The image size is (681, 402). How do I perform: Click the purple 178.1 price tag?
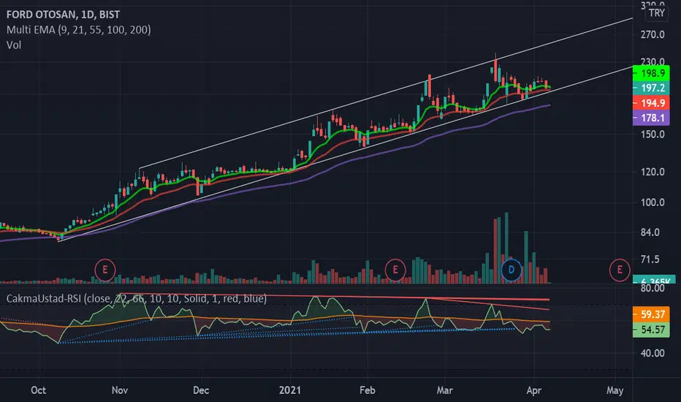tap(651, 118)
